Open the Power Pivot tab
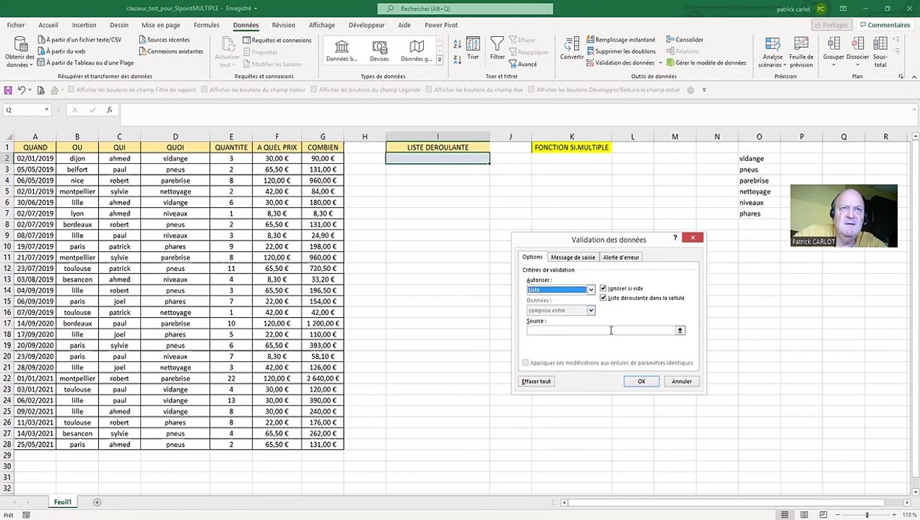920x520 pixels. coord(441,25)
